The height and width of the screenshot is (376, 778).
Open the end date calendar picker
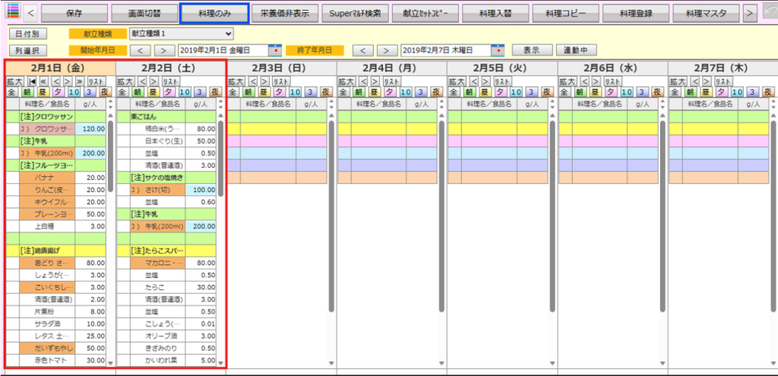pos(498,50)
